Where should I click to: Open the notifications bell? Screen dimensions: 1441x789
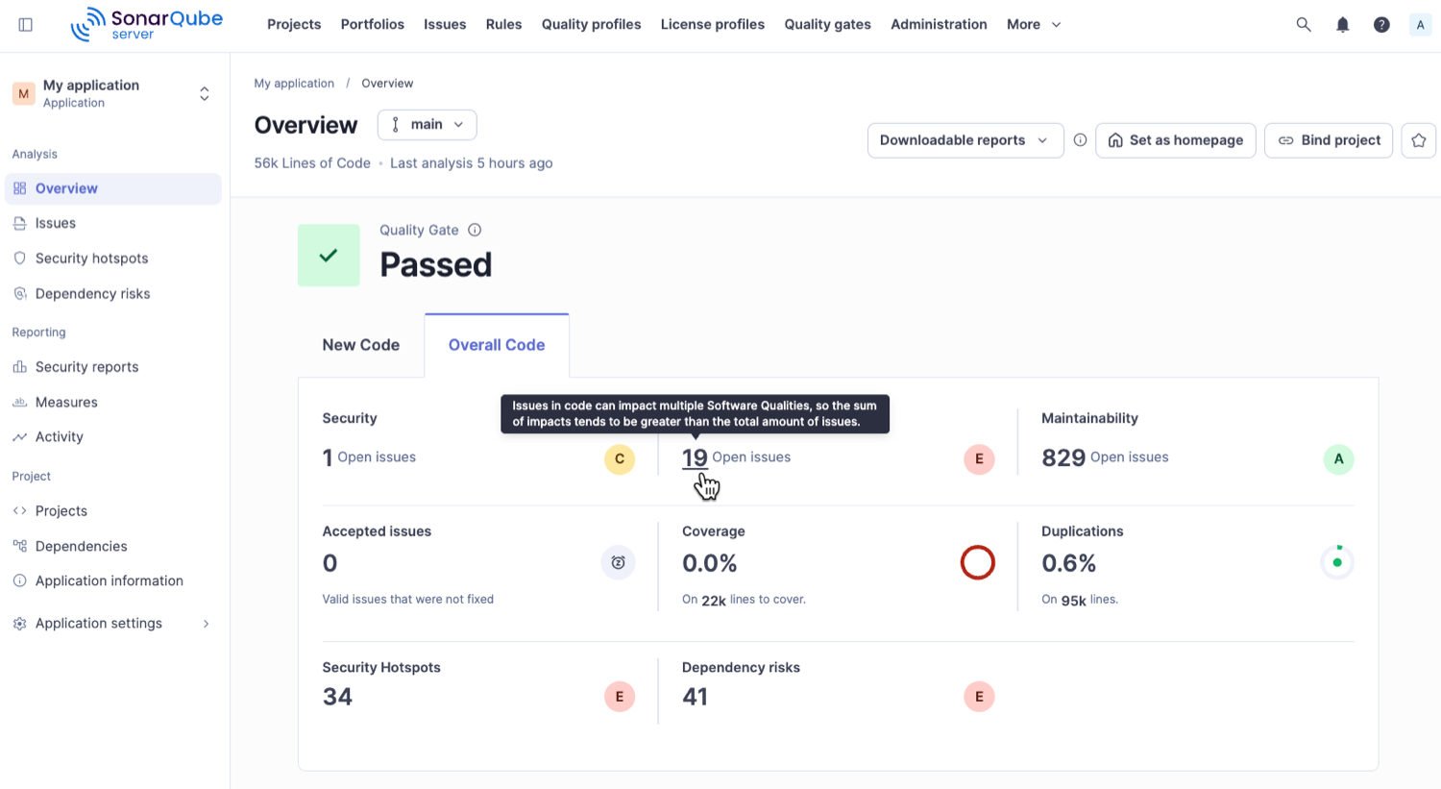point(1343,25)
